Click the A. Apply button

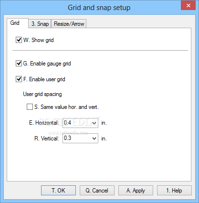[x=136, y=190]
